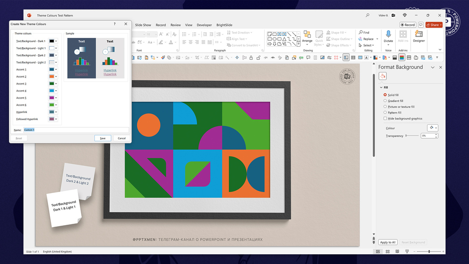Open the Slide Show ribbon tab

[143, 25]
